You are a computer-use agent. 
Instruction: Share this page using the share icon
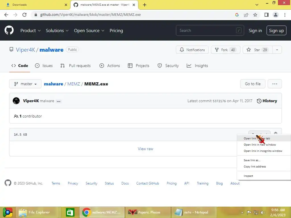pos(246,15)
